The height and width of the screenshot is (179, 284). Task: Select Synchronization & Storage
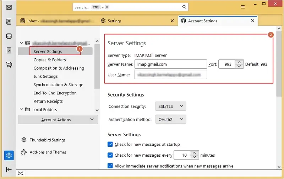point(58,85)
